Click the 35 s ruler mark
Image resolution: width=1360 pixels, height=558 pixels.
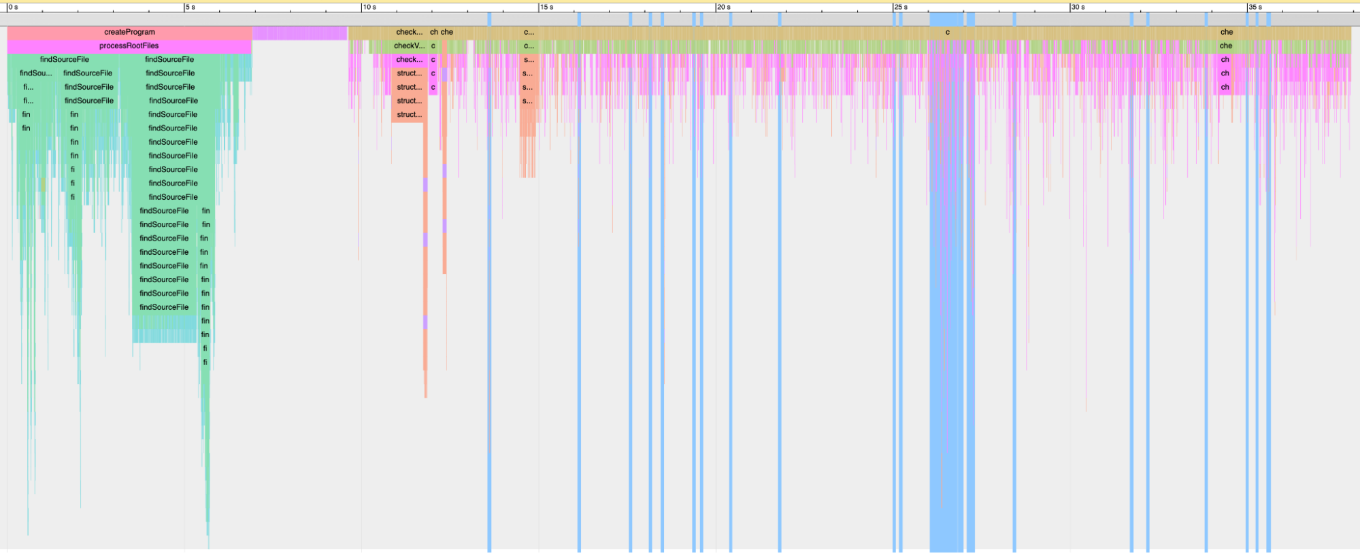point(1255,7)
